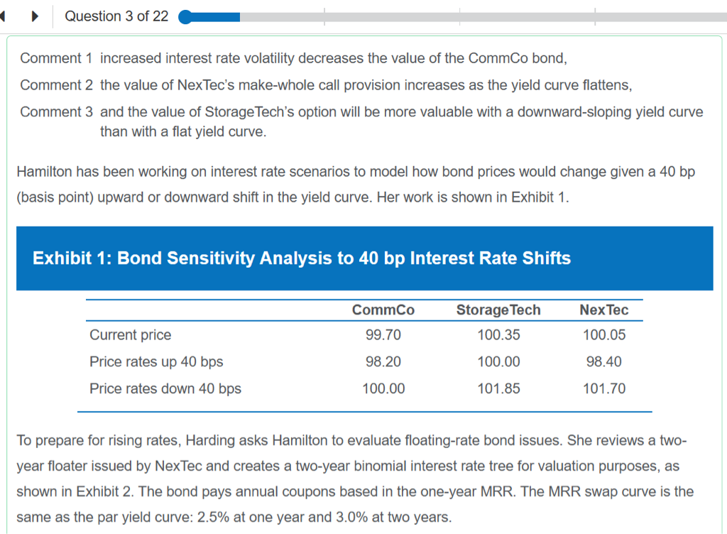Click the "Comment 3" label

tap(57, 112)
